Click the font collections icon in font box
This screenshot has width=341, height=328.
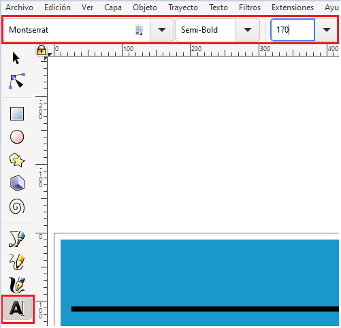[139, 30]
